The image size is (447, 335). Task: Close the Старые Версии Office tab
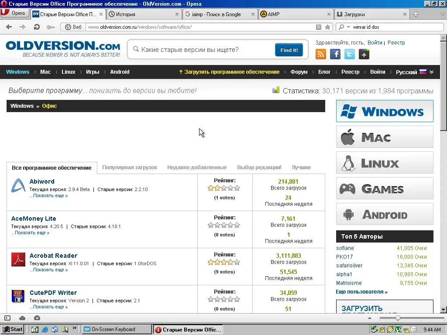click(101, 14)
